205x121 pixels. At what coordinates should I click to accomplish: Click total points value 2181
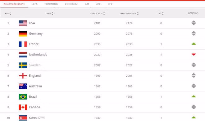pyautogui.click(x=97, y=23)
